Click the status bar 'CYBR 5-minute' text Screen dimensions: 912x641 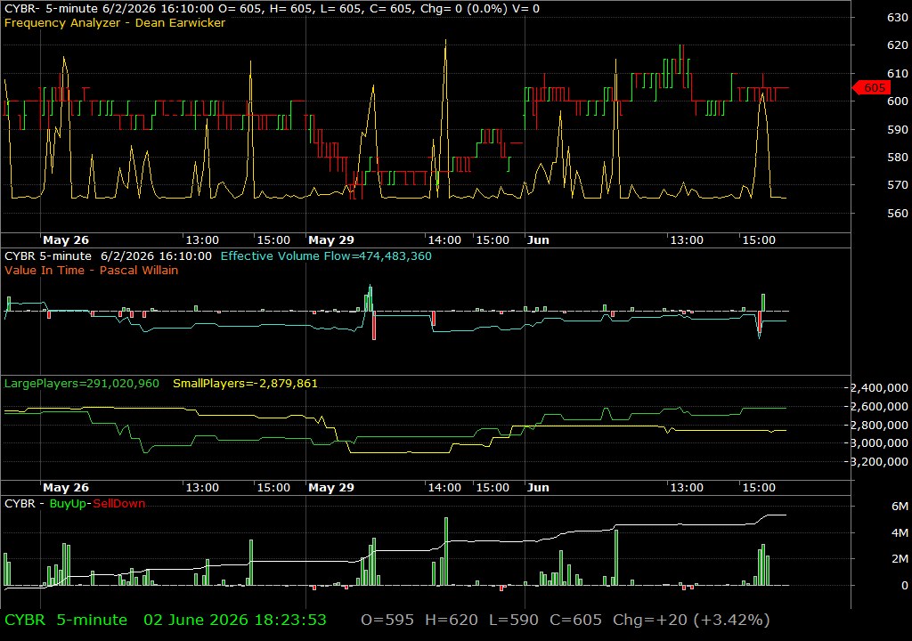[66, 620]
